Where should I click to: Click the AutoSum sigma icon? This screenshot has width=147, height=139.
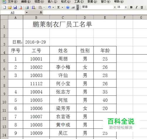tap(59, 7)
